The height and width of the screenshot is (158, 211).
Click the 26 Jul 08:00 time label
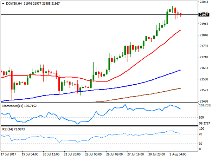(114, 154)
